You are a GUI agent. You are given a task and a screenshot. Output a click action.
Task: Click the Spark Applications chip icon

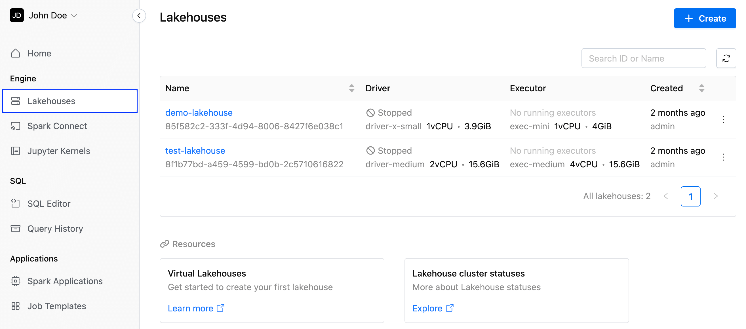(x=15, y=281)
